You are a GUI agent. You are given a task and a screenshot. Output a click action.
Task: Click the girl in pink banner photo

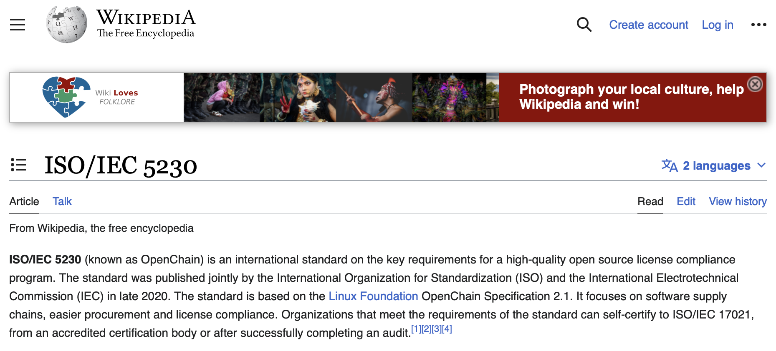(222, 98)
